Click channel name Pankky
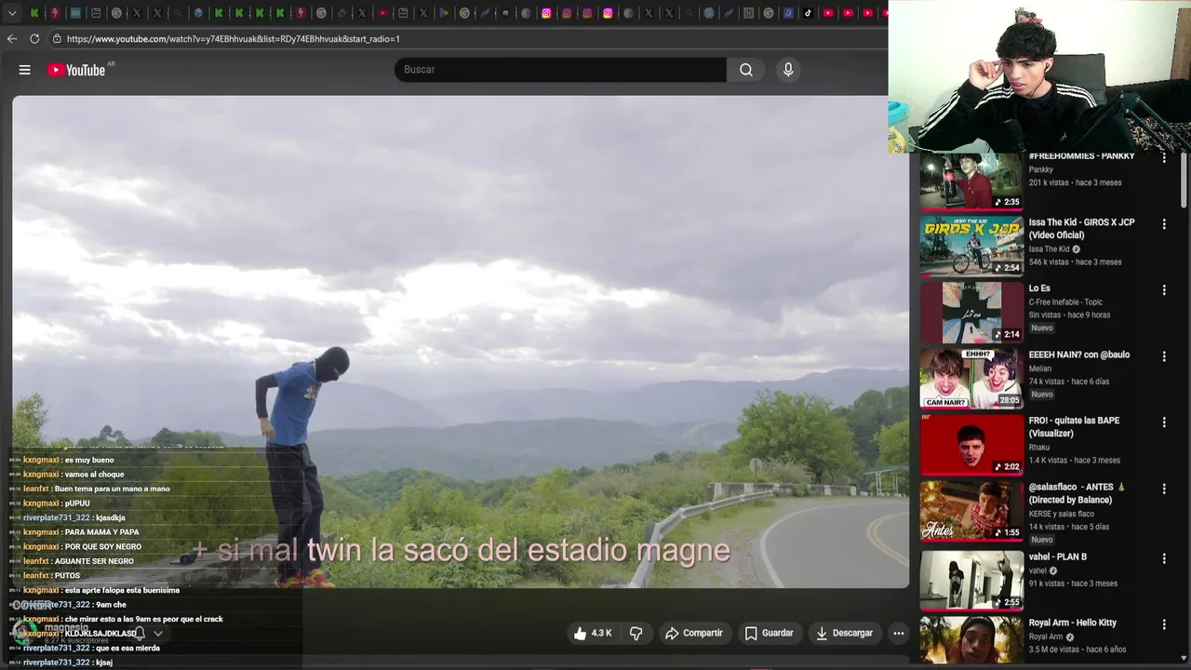The width and height of the screenshot is (1191, 670). (x=1040, y=170)
